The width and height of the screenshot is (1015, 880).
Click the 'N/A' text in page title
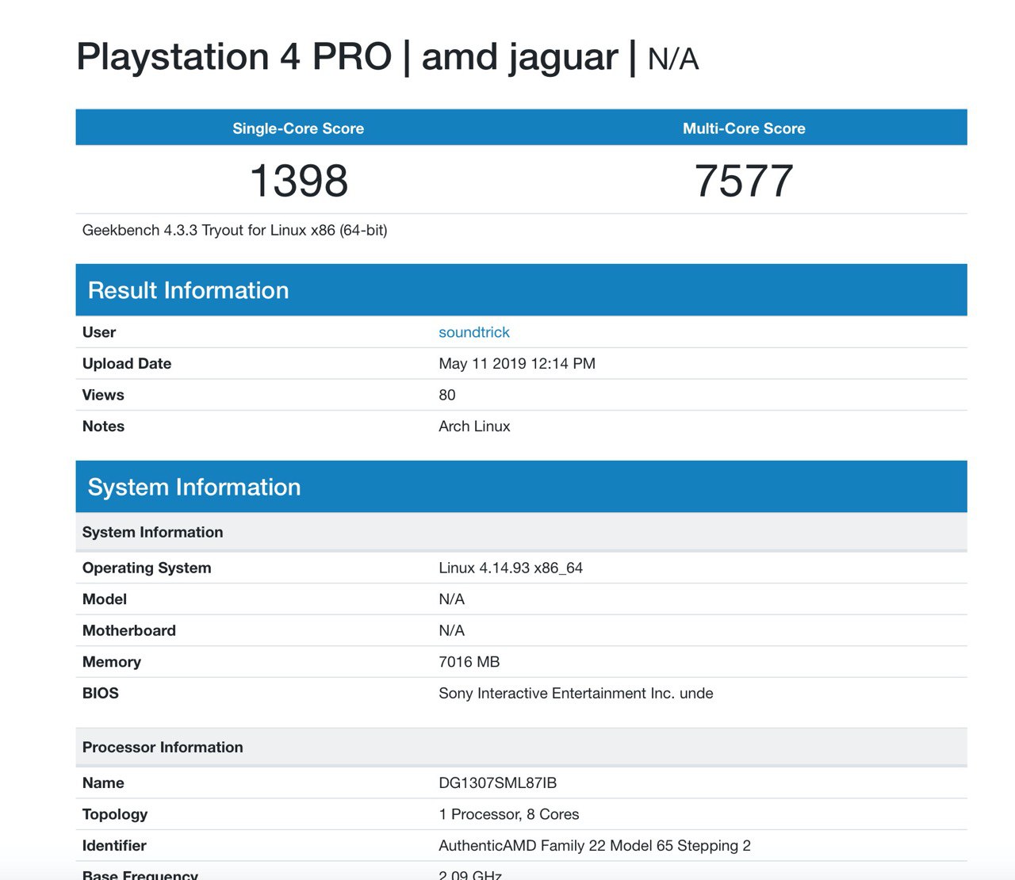click(673, 59)
